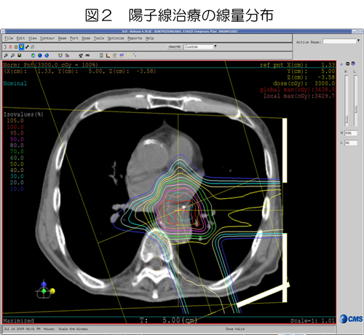Open the Active Beam dropdown arrow
Image resolution: width=364 pixels, height=335 pixels.
point(358,41)
